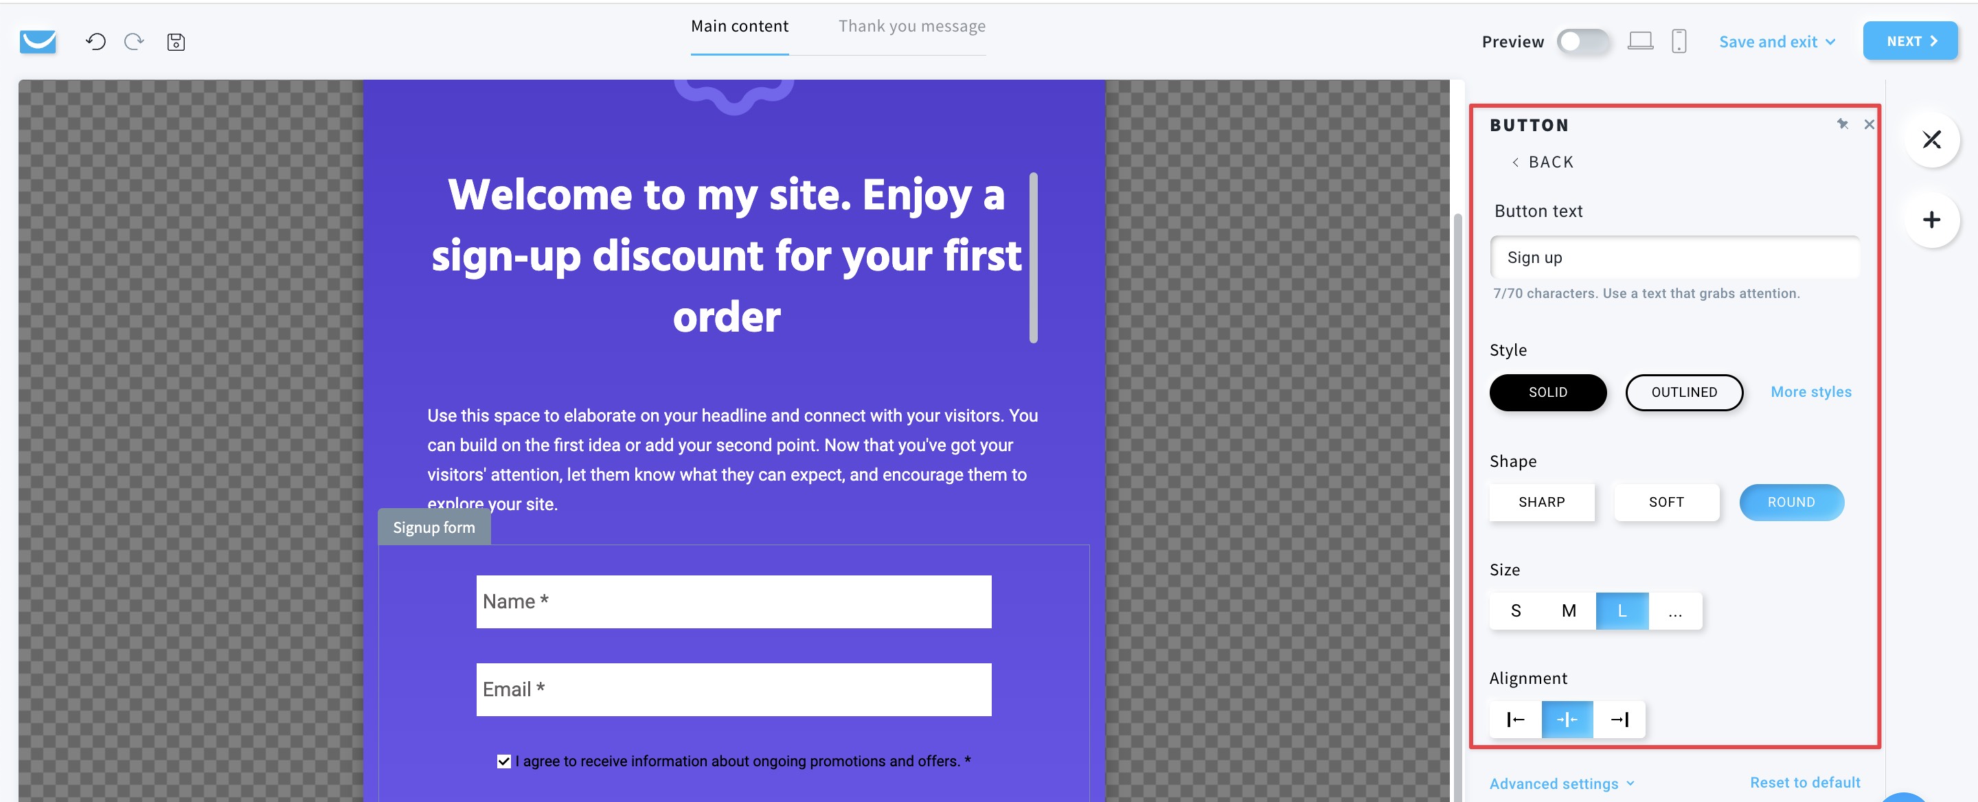Click the Back chevron arrow icon
1978x802 pixels.
[1515, 163]
